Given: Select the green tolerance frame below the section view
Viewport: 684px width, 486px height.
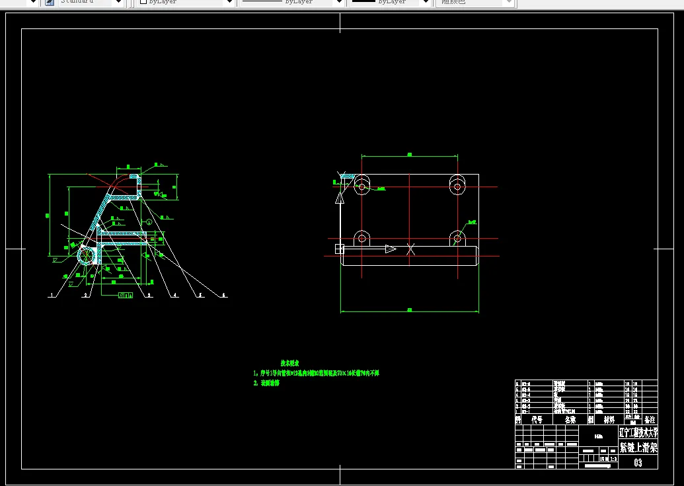Looking at the screenshot, I should [x=126, y=296].
